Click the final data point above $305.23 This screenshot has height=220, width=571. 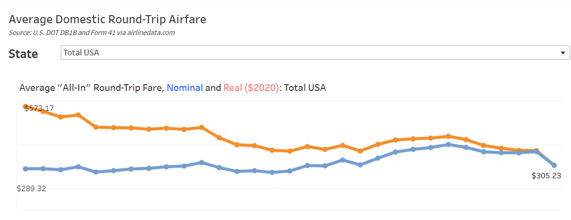pos(554,165)
